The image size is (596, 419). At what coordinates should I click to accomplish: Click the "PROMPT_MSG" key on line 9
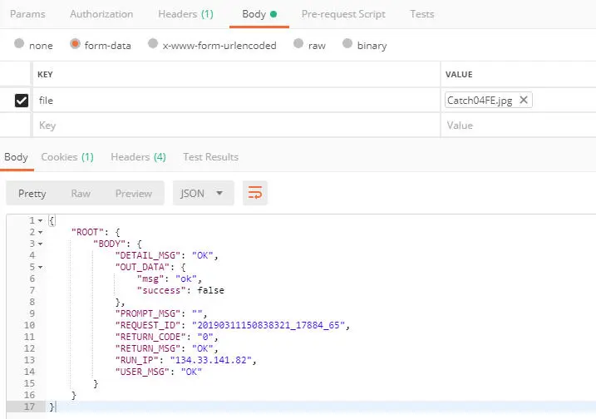pyautogui.click(x=147, y=313)
